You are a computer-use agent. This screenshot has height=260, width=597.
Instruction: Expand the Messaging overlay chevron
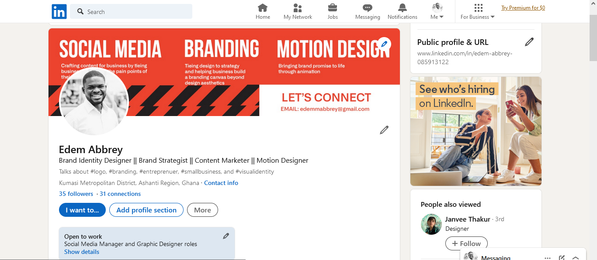tap(576, 257)
